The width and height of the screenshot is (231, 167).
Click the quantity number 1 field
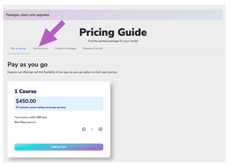click(x=92, y=129)
